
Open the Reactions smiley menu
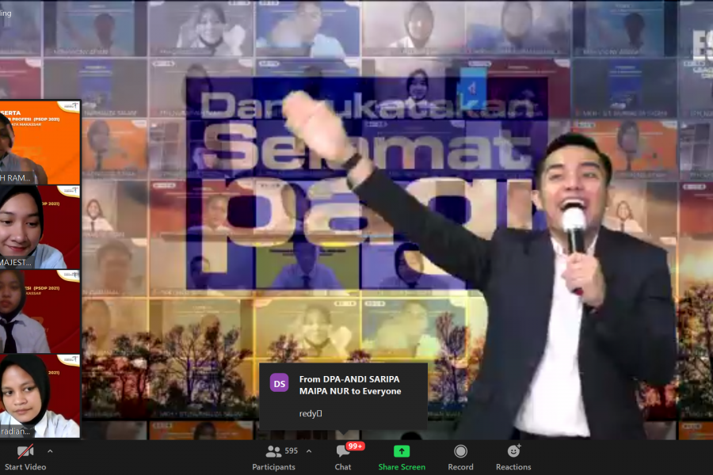513,451
